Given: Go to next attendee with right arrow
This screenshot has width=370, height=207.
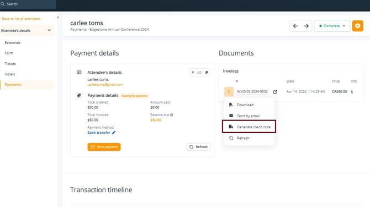Looking at the screenshot, I should (306, 26).
